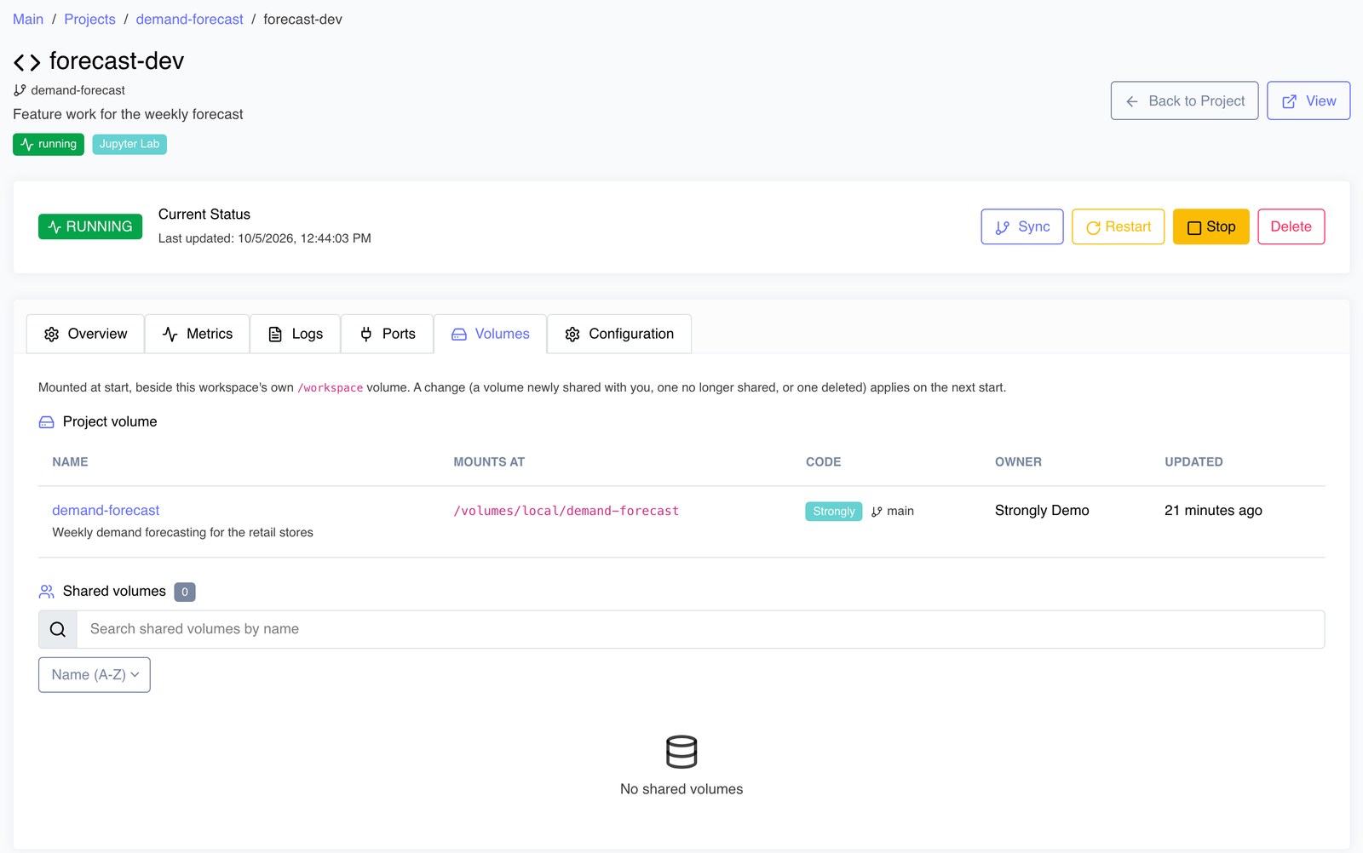This screenshot has height=853, width=1363.
Task: Switch to the Ports tab
Action: pos(388,334)
